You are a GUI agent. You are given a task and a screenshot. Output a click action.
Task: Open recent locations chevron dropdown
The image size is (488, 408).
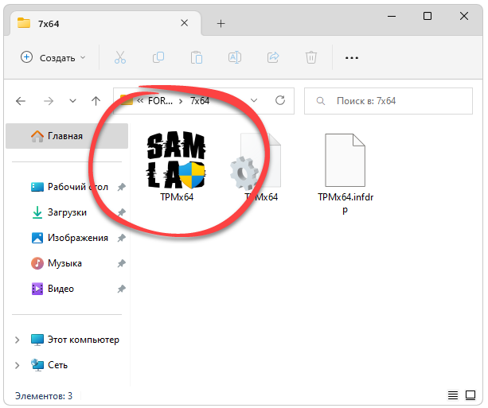pyautogui.click(x=72, y=101)
